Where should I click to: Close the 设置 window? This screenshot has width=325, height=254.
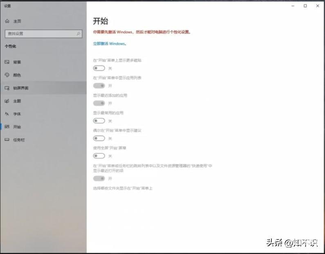(x=318, y=6)
